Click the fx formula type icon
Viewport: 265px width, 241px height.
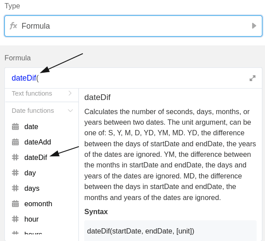tap(13, 26)
